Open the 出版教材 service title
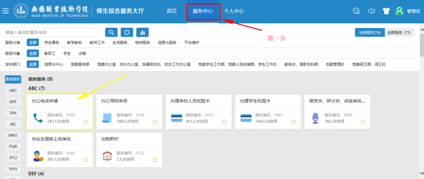The width and height of the screenshot is (424, 179). pos(110,139)
